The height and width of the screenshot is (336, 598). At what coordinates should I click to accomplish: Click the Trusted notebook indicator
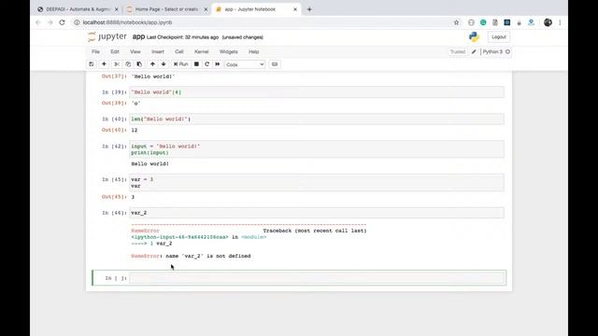click(x=458, y=52)
